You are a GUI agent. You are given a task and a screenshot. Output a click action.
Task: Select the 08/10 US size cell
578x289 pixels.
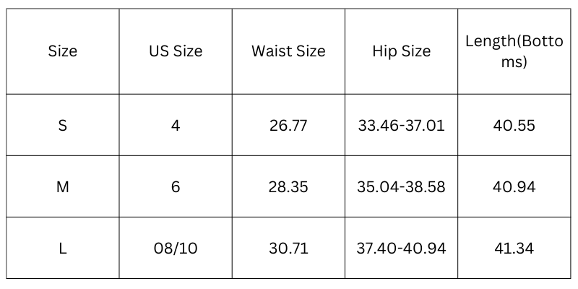click(x=176, y=248)
